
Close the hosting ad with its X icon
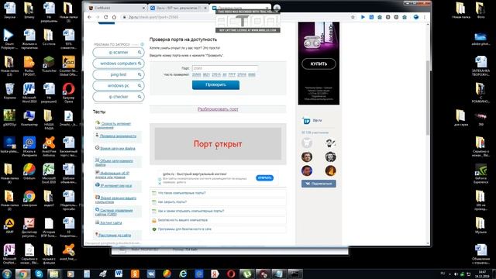160,183
